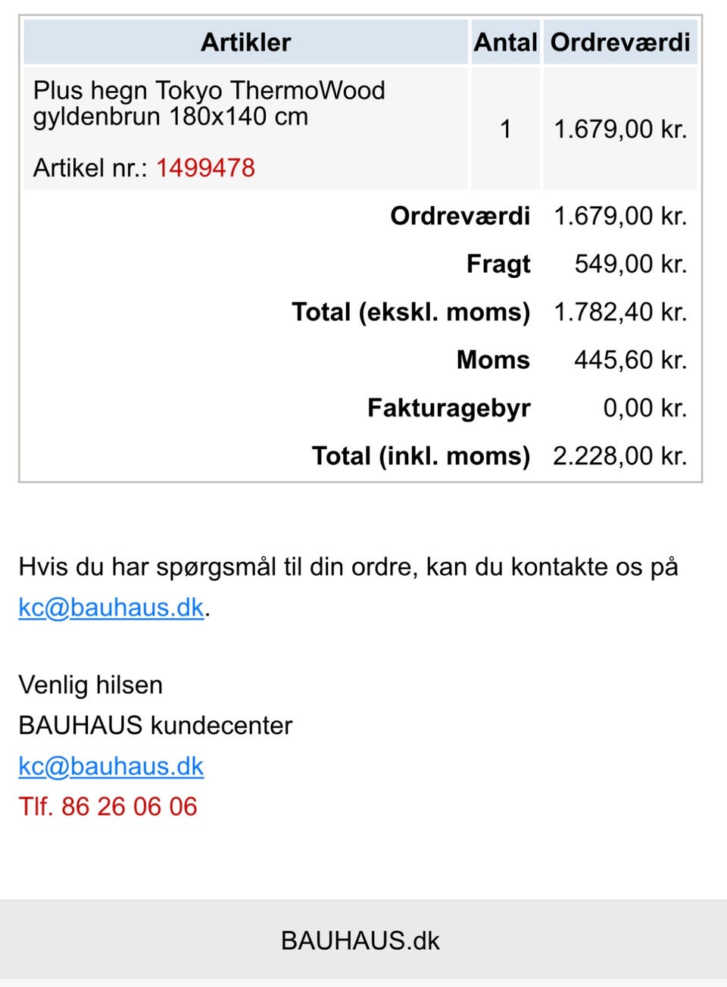Click the Total (inkl. moms) amount 2.228,00 kr.

tap(619, 456)
